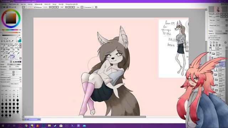Toggle selection source checkbox in layer panel
The width and height of the screenshot is (228, 128).
[209, 39]
